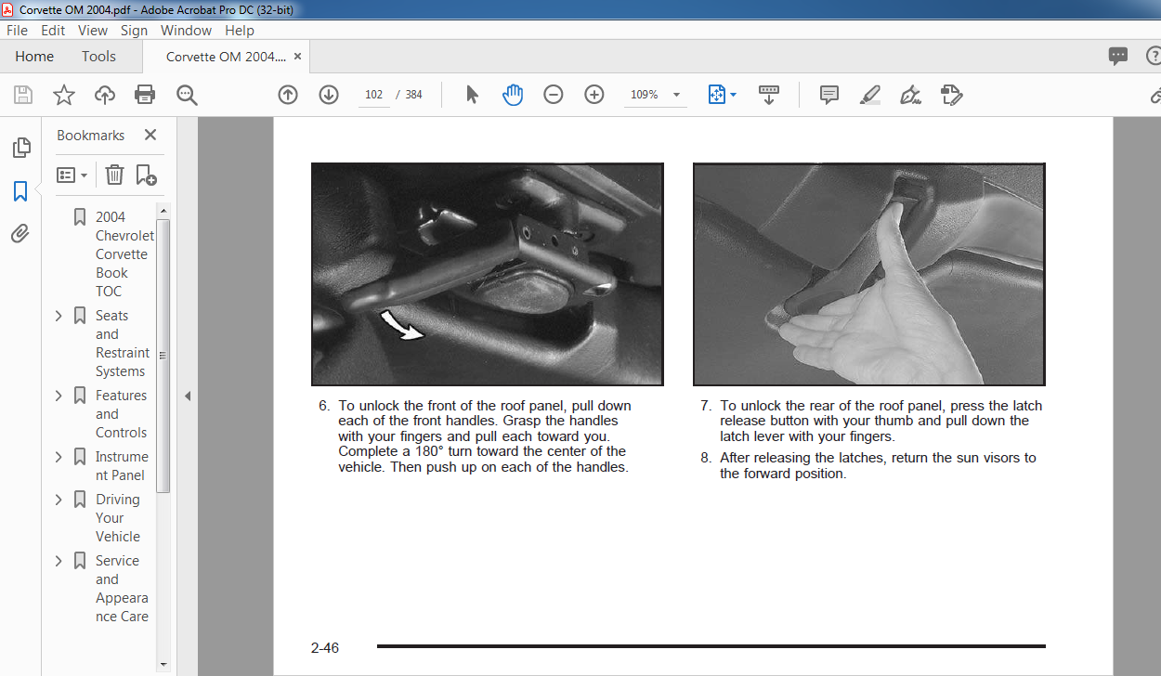Screen dimensions: 1161x676
Task: Open the Seats and Restraint Systems bookmark
Action: [x=122, y=344]
